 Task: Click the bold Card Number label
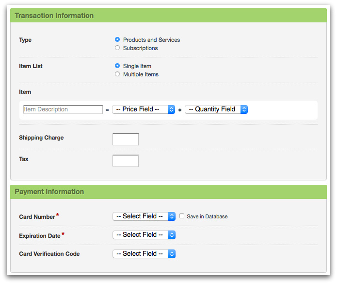(x=37, y=217)
